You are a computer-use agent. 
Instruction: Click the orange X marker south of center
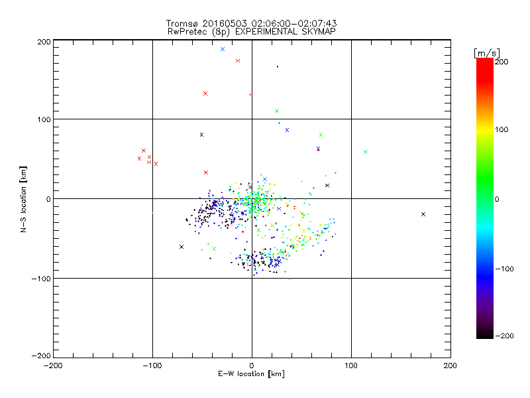272,226
